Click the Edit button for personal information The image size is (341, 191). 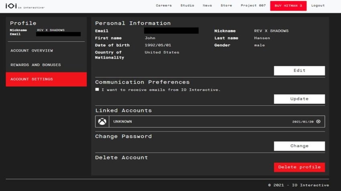299,71
